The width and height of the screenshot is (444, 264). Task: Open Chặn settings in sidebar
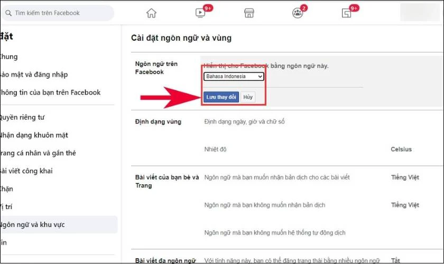(x=6, y=188)
